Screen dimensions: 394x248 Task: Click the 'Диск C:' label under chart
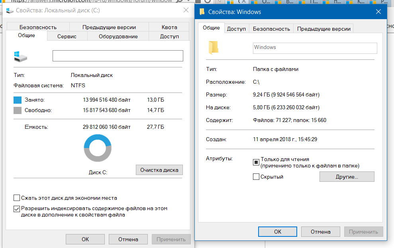[98, 173]
